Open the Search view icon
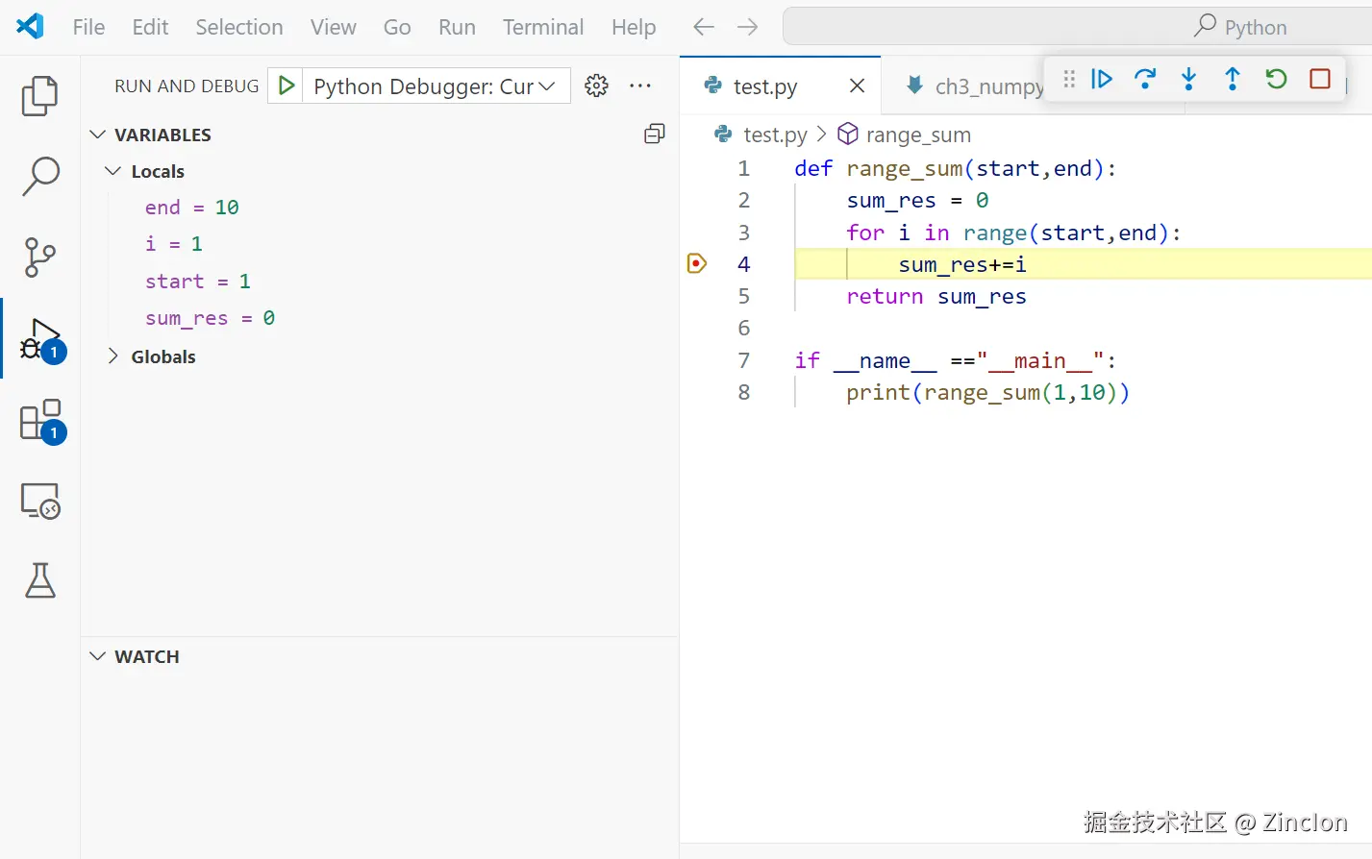 [39, 177]
